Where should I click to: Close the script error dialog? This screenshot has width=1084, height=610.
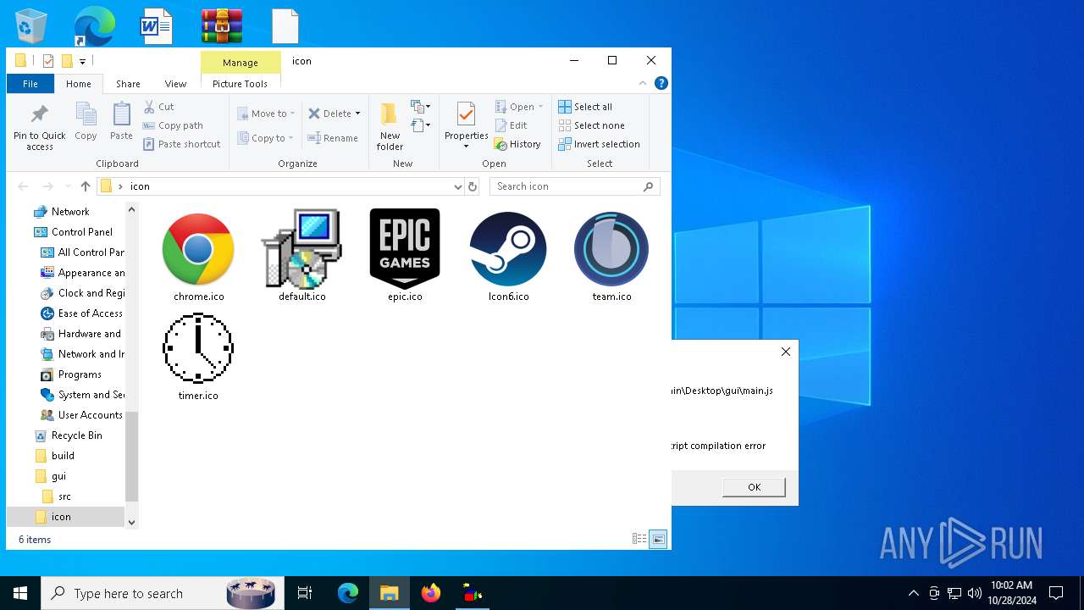click(786, 352)
